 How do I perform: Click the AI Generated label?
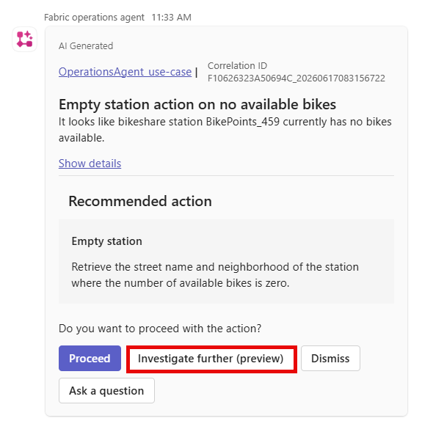point(86,46)
